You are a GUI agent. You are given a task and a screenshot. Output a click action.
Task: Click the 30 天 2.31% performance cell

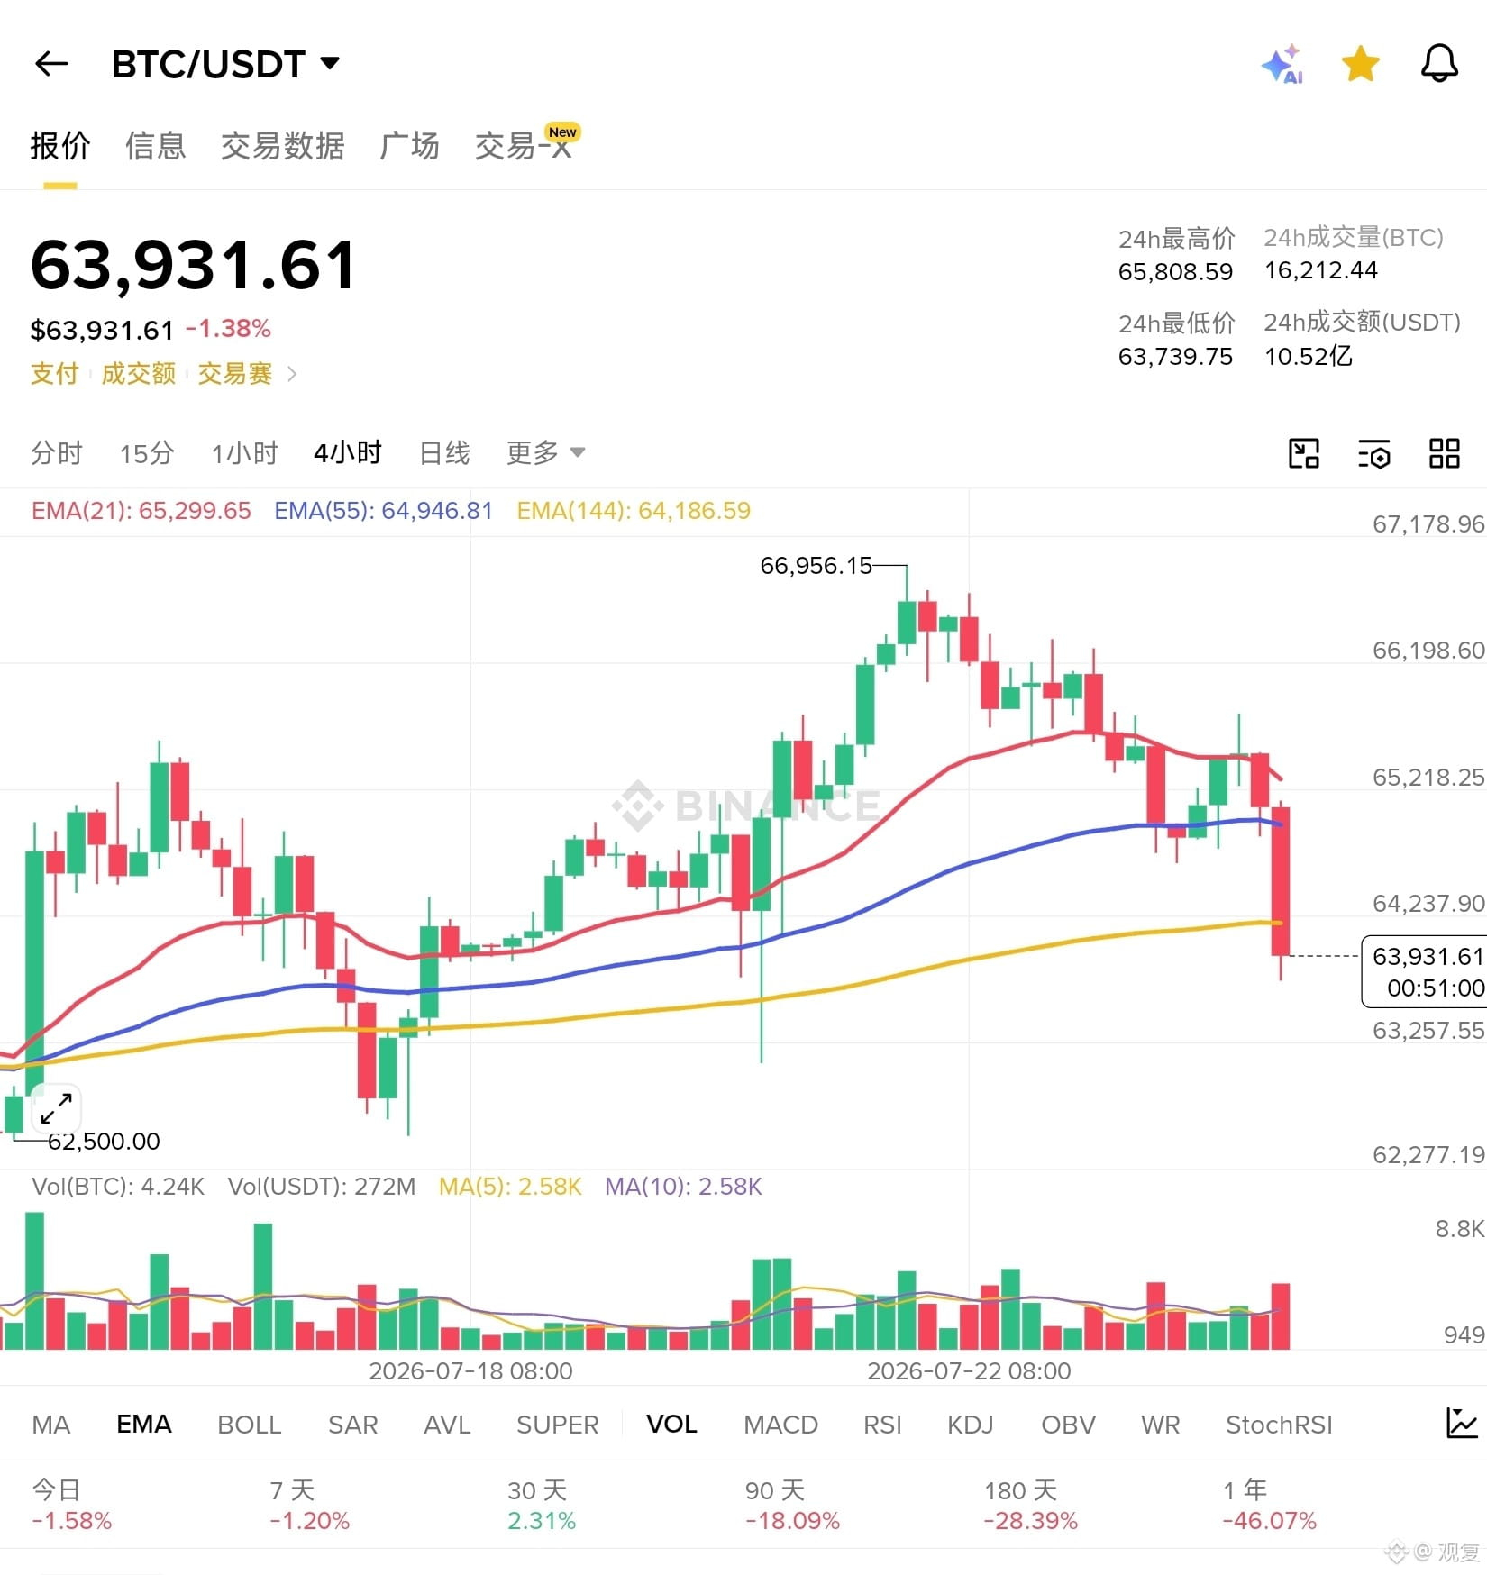click(541, 1506)
